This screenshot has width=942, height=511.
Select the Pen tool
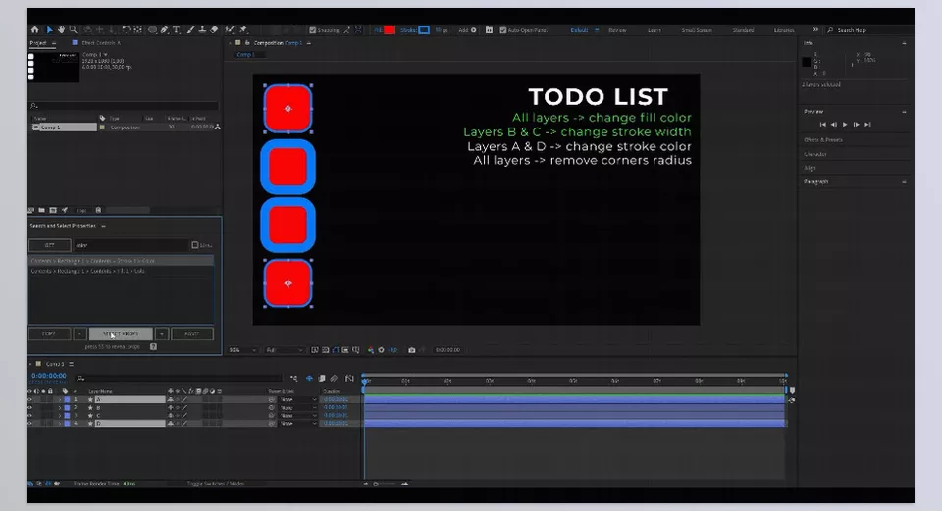(165, 30)
